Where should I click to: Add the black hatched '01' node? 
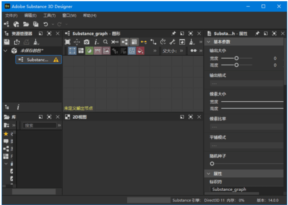tap(123, 51)
